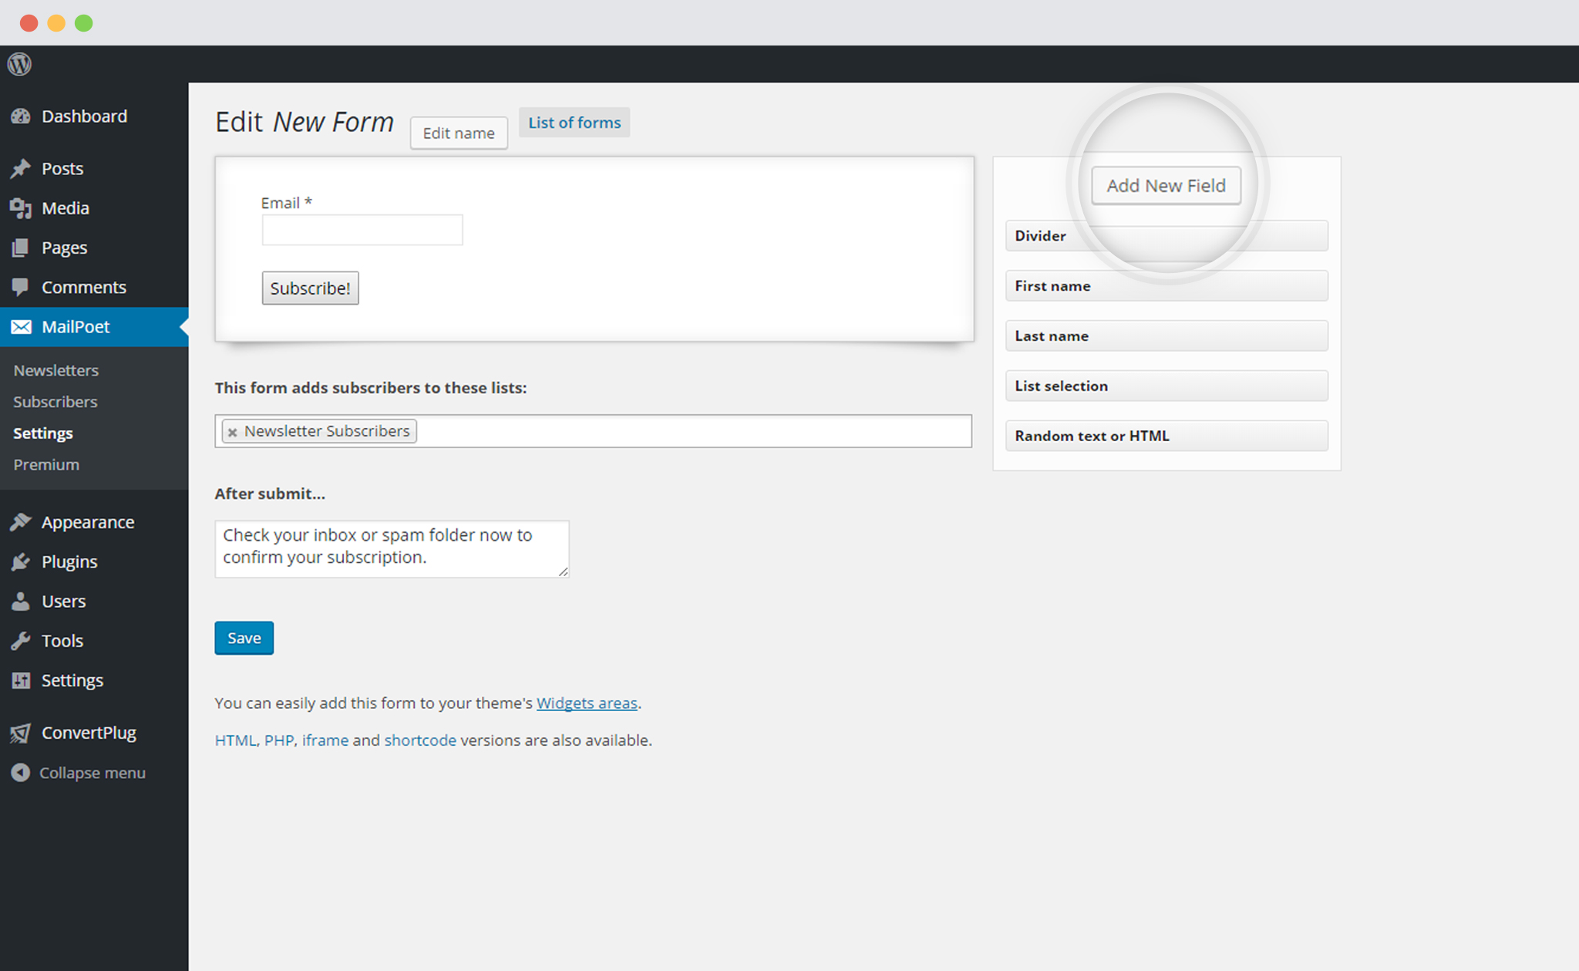The width and height of the screenshot is (1579, 971).
Task: Click the Widgets areas link
Action: (587, 703)
